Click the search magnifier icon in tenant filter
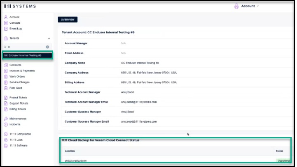The height and width of the screenshot is (167, 297). (x=5, y=47)
